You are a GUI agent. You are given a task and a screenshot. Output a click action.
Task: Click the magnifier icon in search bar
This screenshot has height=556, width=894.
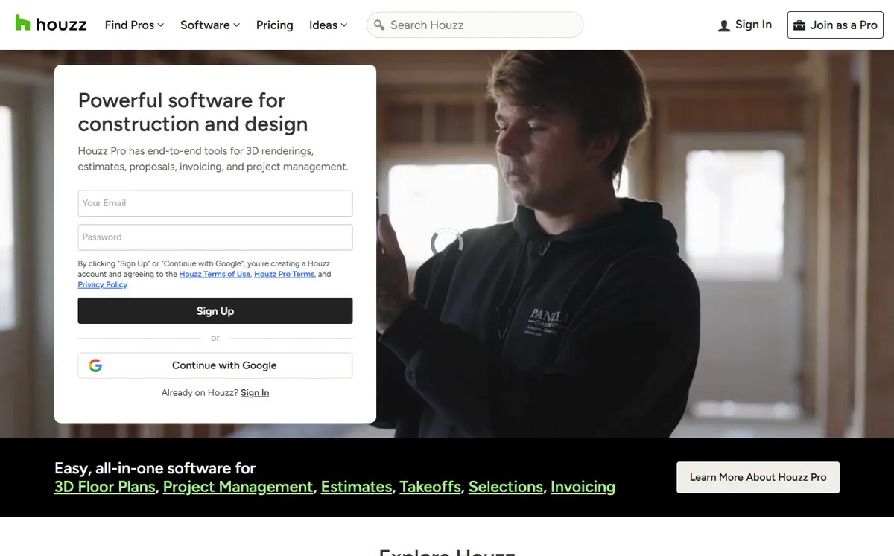[x=379, y=25]
